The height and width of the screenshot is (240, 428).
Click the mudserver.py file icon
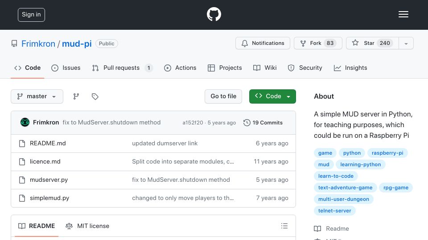(x=22, y=180)
